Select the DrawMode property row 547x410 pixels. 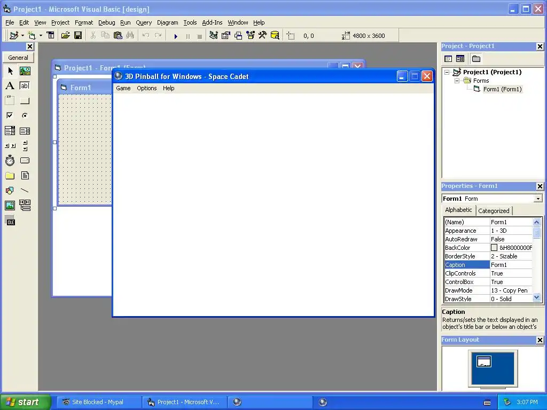click(x=488, y=290)
